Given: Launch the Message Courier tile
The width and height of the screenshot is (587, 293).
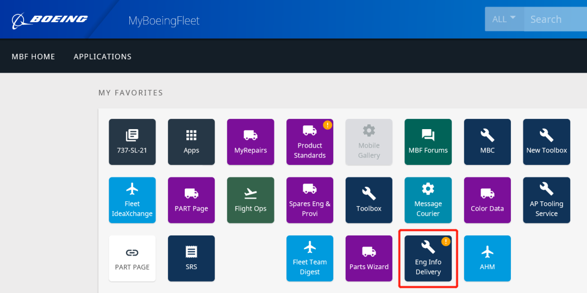Looking at the screenshot, I should (x=428, y=200).
